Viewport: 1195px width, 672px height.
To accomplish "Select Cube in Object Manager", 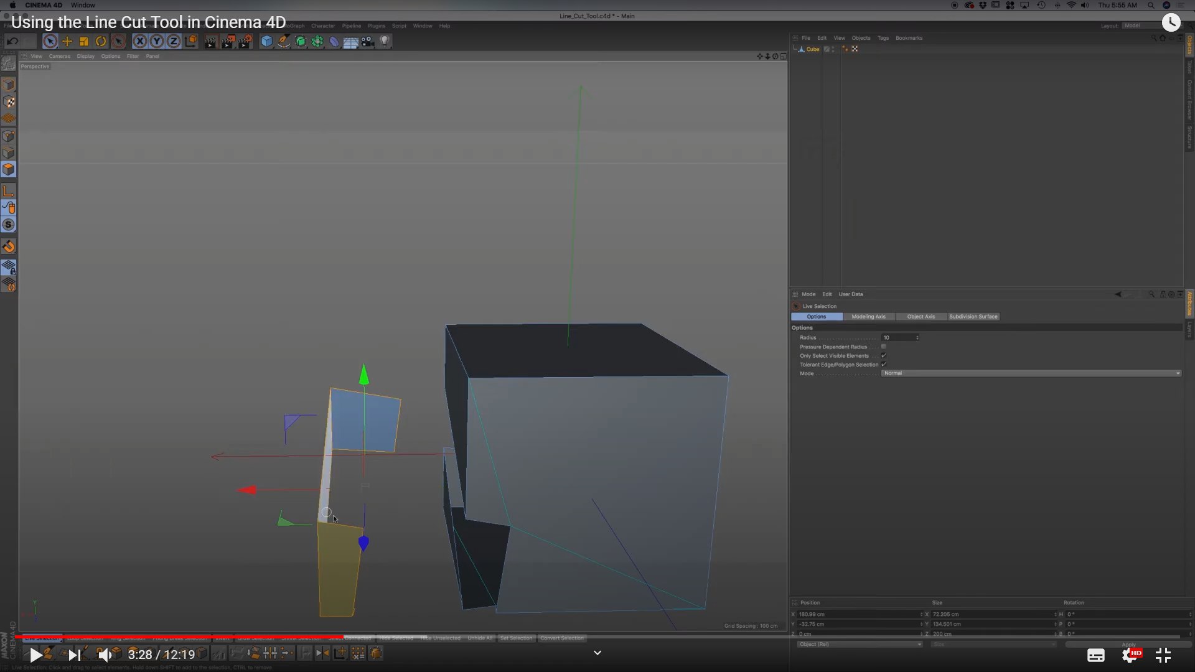I will pos(813,49).
